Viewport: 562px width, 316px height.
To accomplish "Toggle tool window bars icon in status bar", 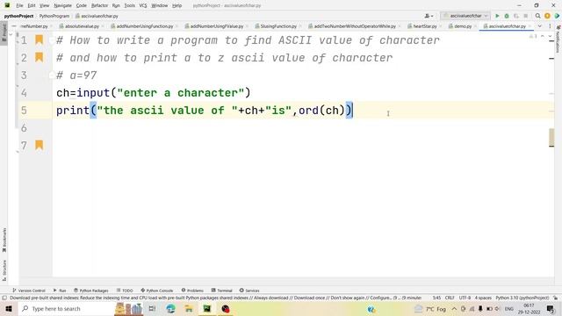I will click(x=4, y=298).
